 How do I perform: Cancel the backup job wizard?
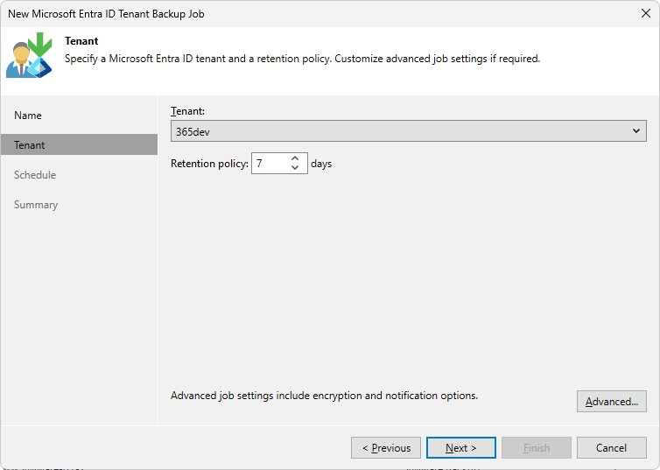pos(612,448)
